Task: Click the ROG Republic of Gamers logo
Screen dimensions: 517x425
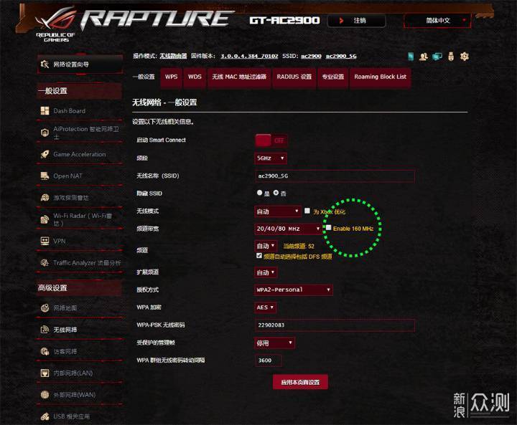Action: click(56, 26)
